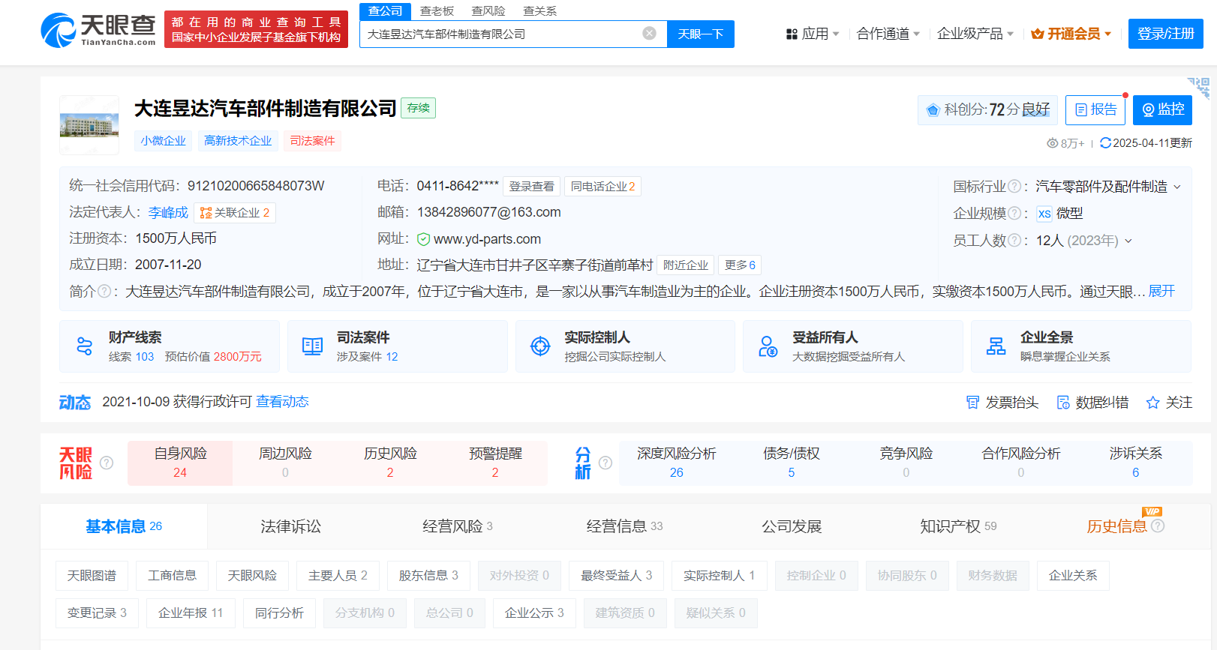Clear the search box text
1217x650 pixels.
click(x=650, y=33)
